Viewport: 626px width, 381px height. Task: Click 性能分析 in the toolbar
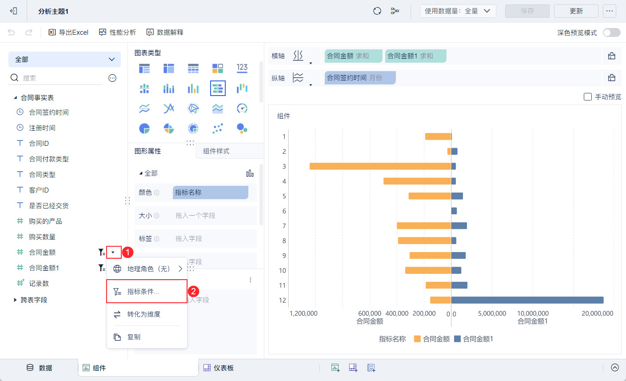click(117, 32)
